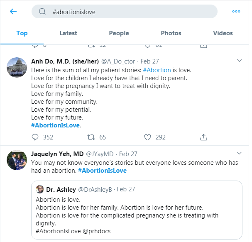Select the Photos tab
The height and width of the screenshot is (242, 252).
[x=171, y=33]
